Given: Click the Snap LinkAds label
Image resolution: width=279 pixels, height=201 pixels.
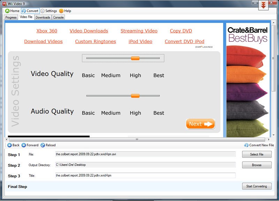Looking at the screenshot, I should (204, 47).
